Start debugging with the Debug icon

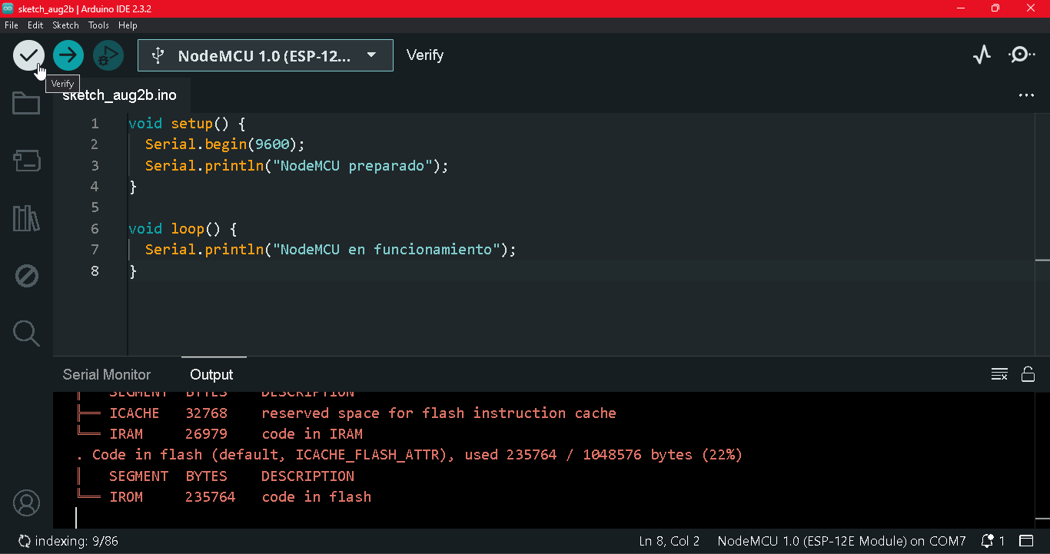108,55
